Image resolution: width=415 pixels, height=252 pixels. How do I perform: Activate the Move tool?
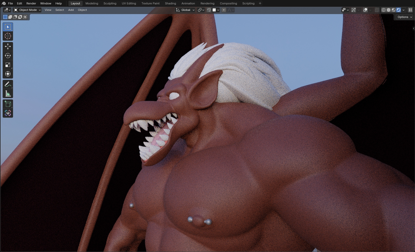coord(8,46)
